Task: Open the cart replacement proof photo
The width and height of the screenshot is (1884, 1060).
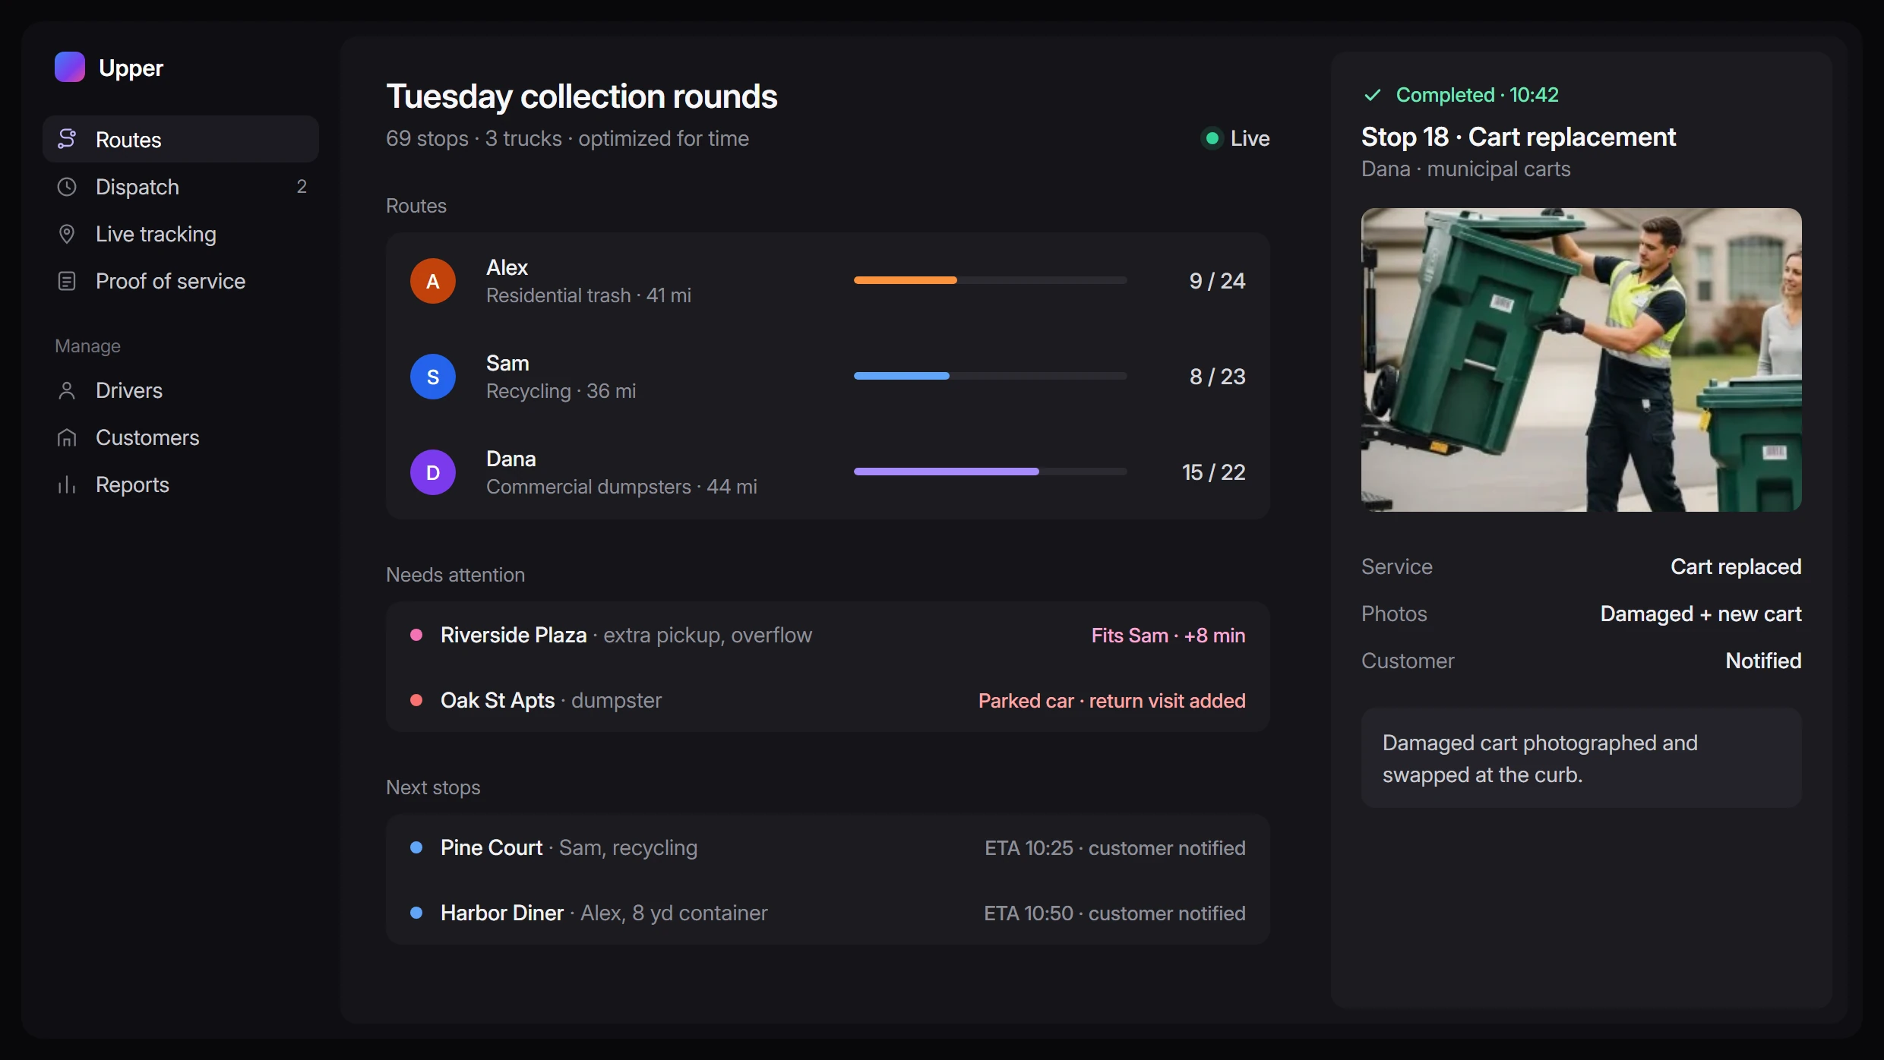Action: coord(1581,360)
